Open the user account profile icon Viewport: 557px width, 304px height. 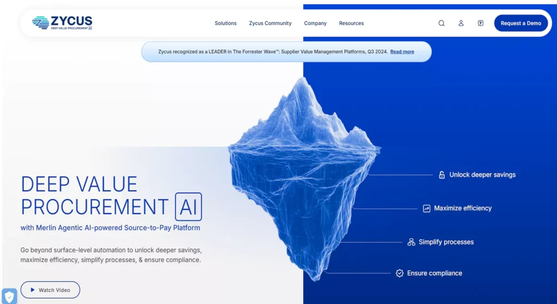pyautogui.click(x=461, y=23)
